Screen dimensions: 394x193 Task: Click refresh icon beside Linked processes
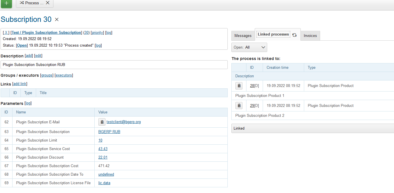tap(295, 35)
